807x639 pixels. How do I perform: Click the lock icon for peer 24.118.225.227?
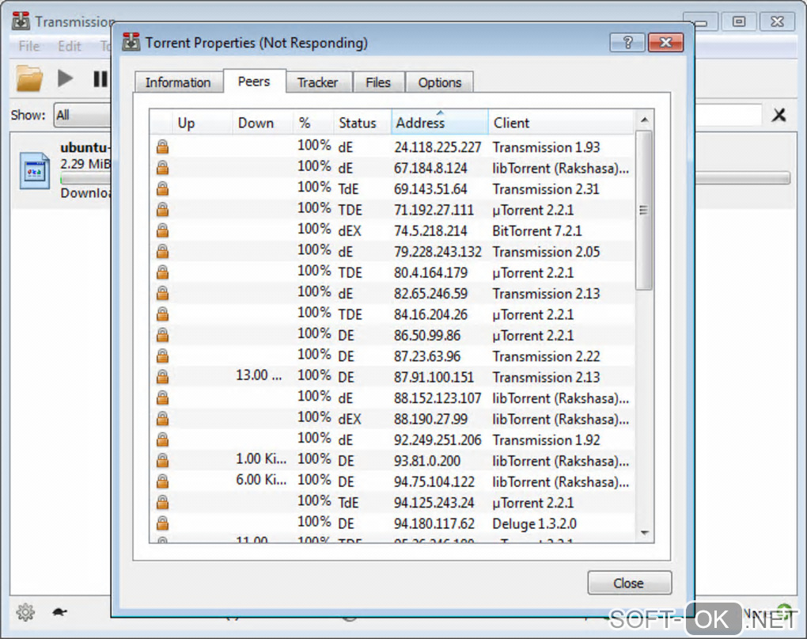163,147
